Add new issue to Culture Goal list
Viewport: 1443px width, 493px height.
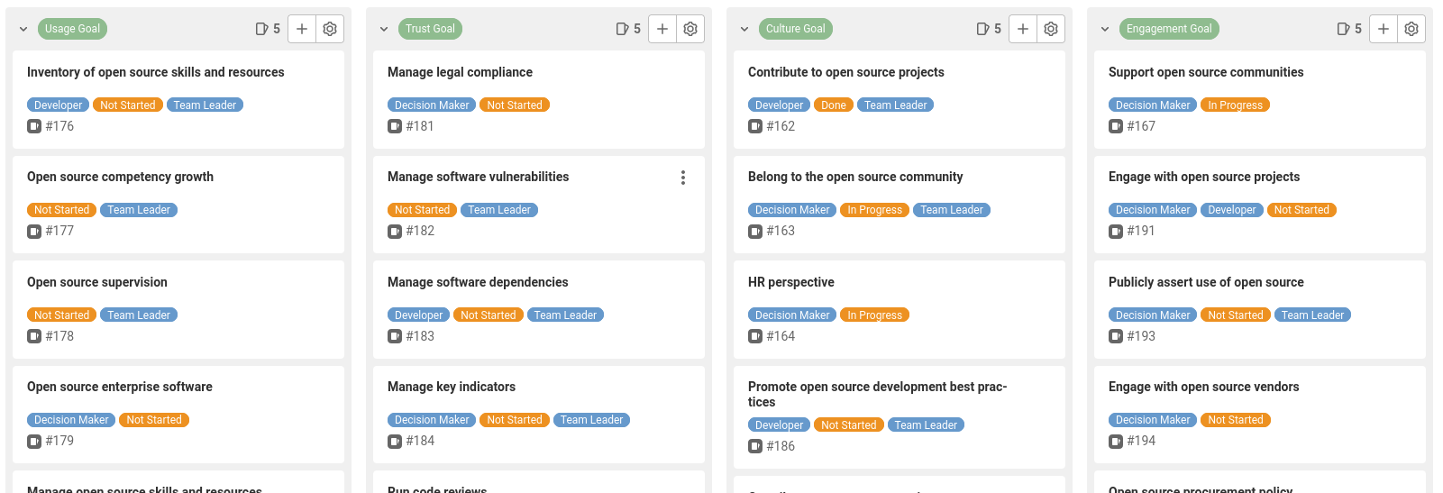1023,29
